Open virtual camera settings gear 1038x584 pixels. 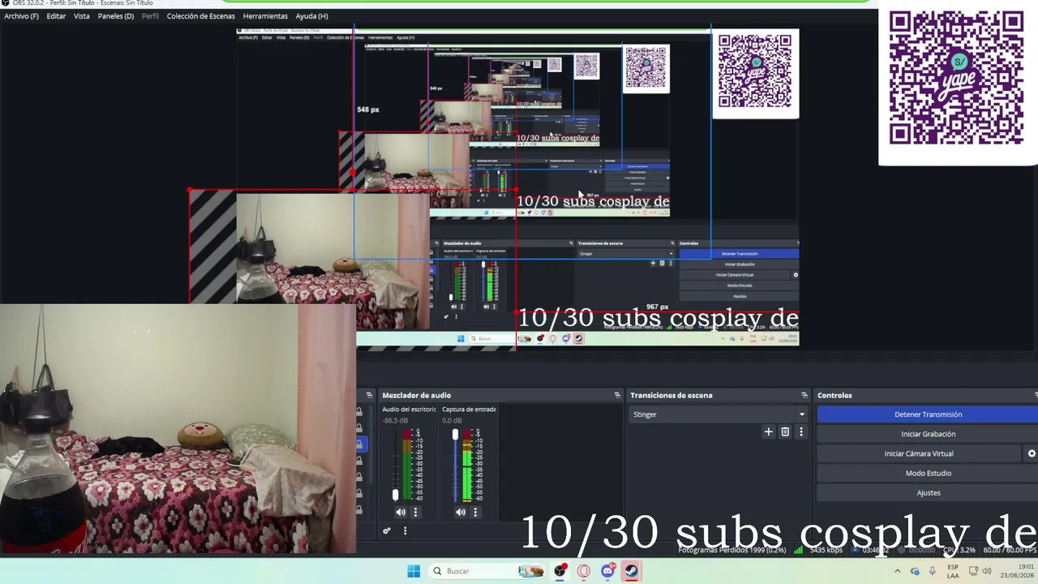click(1032, 453)
